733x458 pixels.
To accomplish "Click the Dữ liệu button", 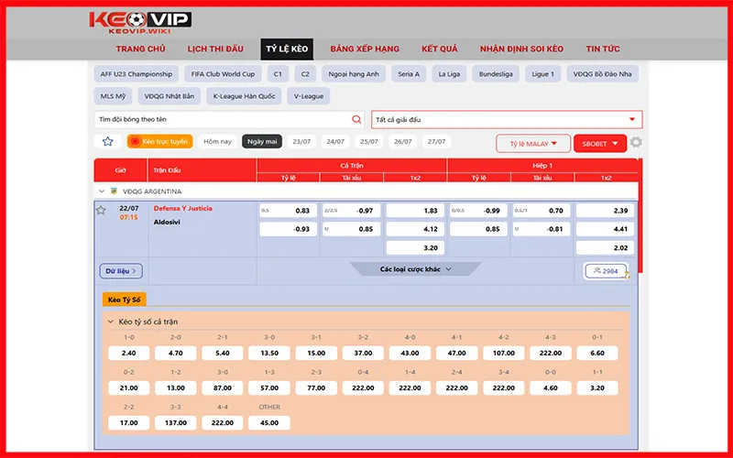I will click(121, 271).
